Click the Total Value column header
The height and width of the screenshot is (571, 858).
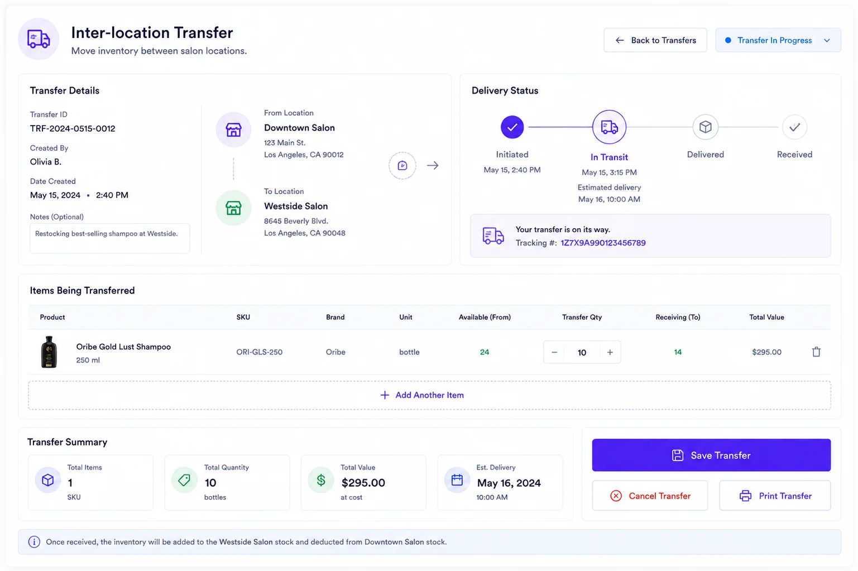tap(766, 317)
